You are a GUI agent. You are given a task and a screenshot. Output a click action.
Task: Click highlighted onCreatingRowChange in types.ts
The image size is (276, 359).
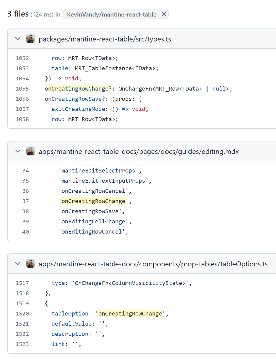[x=77, y=89]
